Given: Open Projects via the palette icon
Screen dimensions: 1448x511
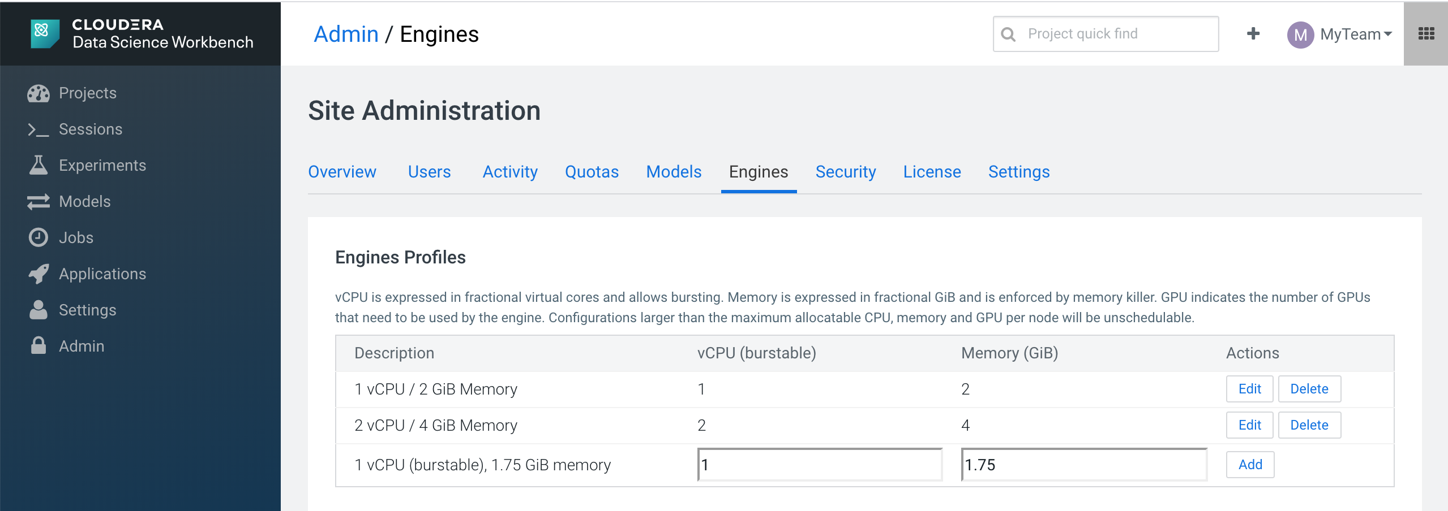Looking at the screenshot, I should tap(38, 93).
